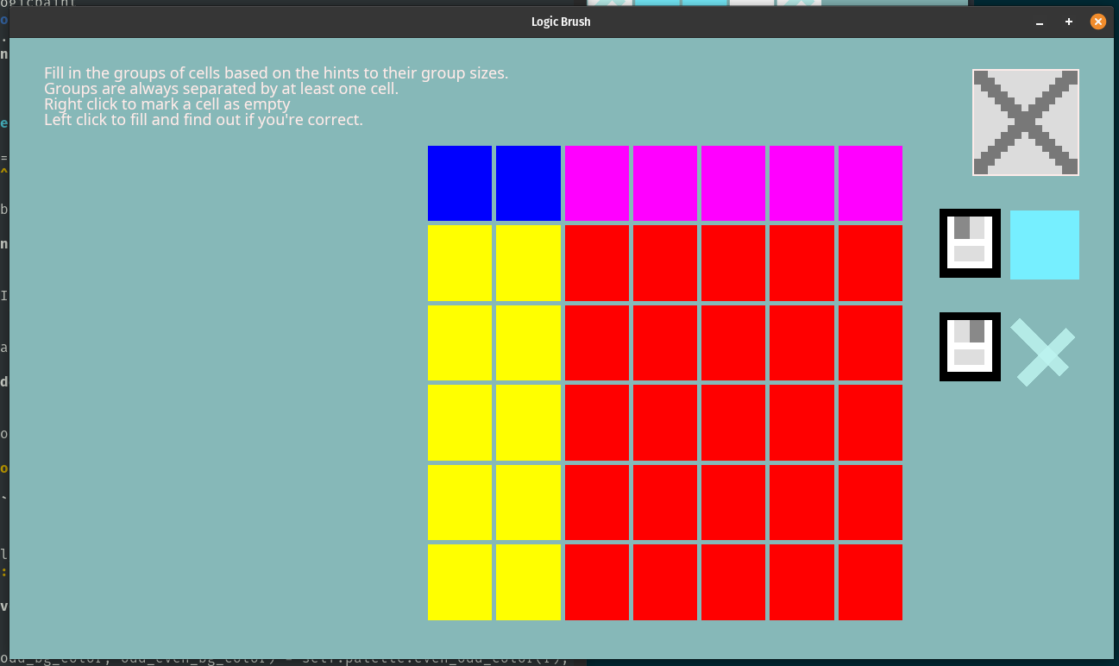
Task: Click the bottom yellow cell in the second column
Action: coord(528,581)
